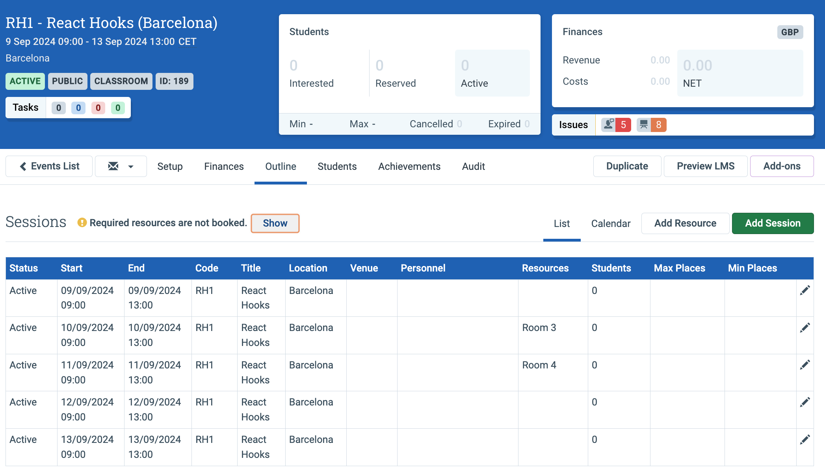Open the personnel issues badge showing 5
This screenshot has height=476, width=825.
(616, 125)
